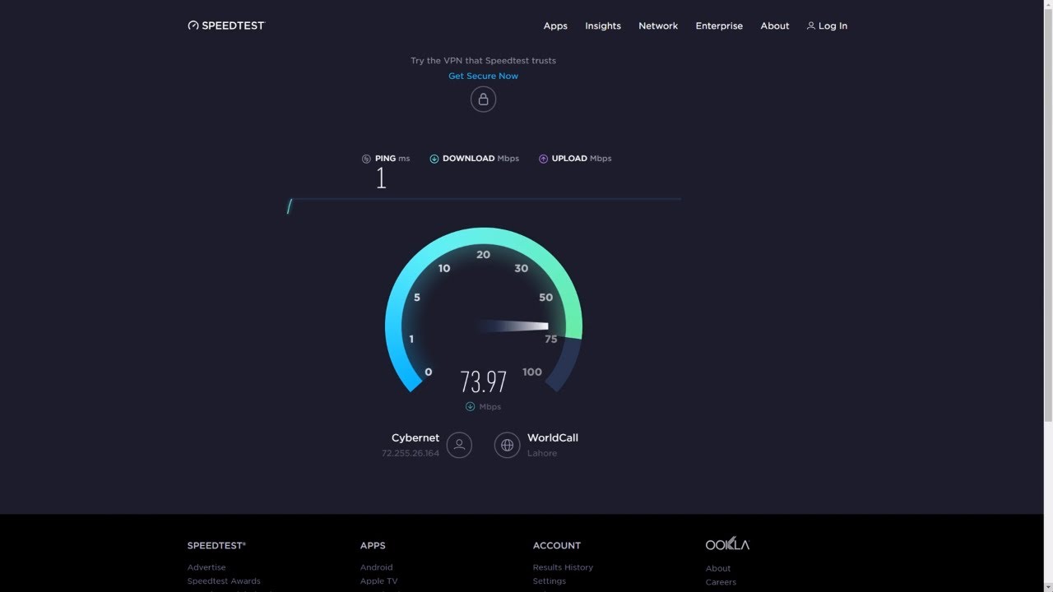Click the ACCOUNT footer heading
Image resolution: width=1053 pixels, height=592 pixels.
[x=557, y=545]
